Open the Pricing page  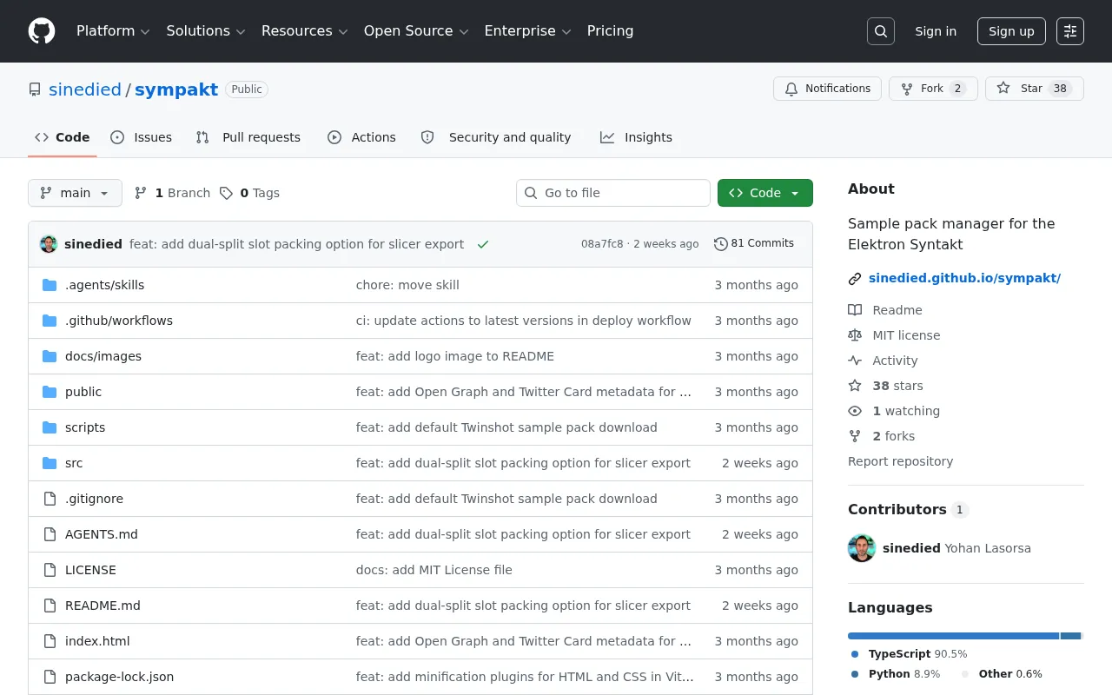click(x=610, y=31)
